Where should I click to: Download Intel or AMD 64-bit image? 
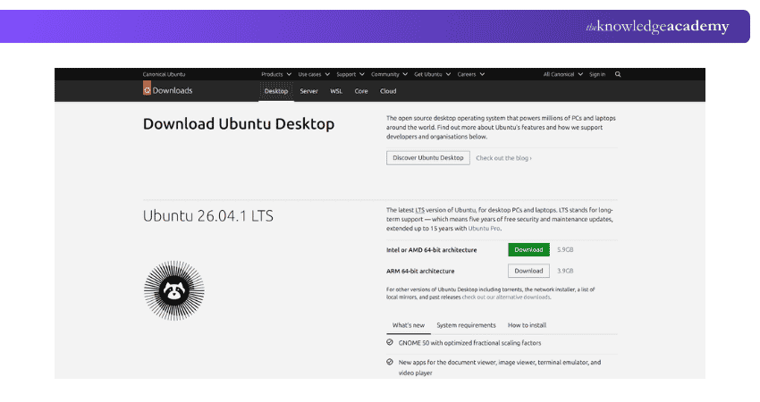pyautogui.click(x=528, y=249)
